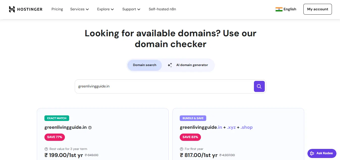Screen dimensions: 340x160
Task: Click the EXACT MATCH badge
Action: pos(57,118)
